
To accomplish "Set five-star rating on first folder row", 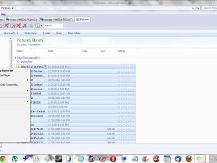I will [133, 67].
